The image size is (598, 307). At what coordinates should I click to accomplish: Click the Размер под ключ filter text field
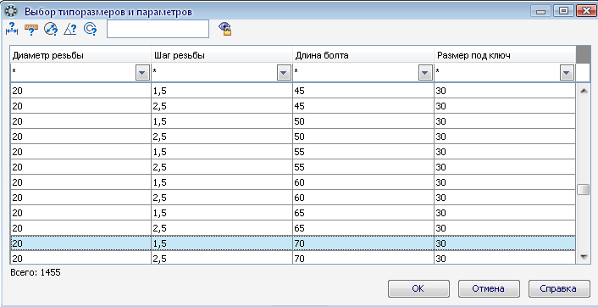(497, 73)
